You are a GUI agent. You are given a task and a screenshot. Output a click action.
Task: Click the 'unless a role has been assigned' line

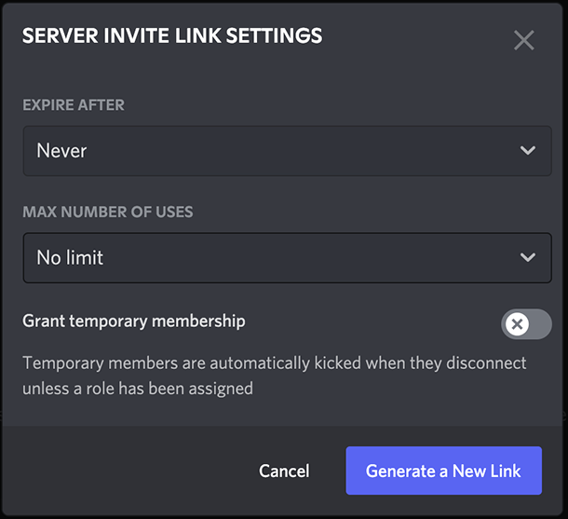pyautogui.click(x=138, y=389)
